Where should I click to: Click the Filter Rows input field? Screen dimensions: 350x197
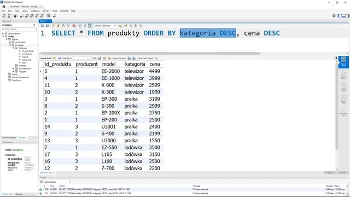point(82,58)
